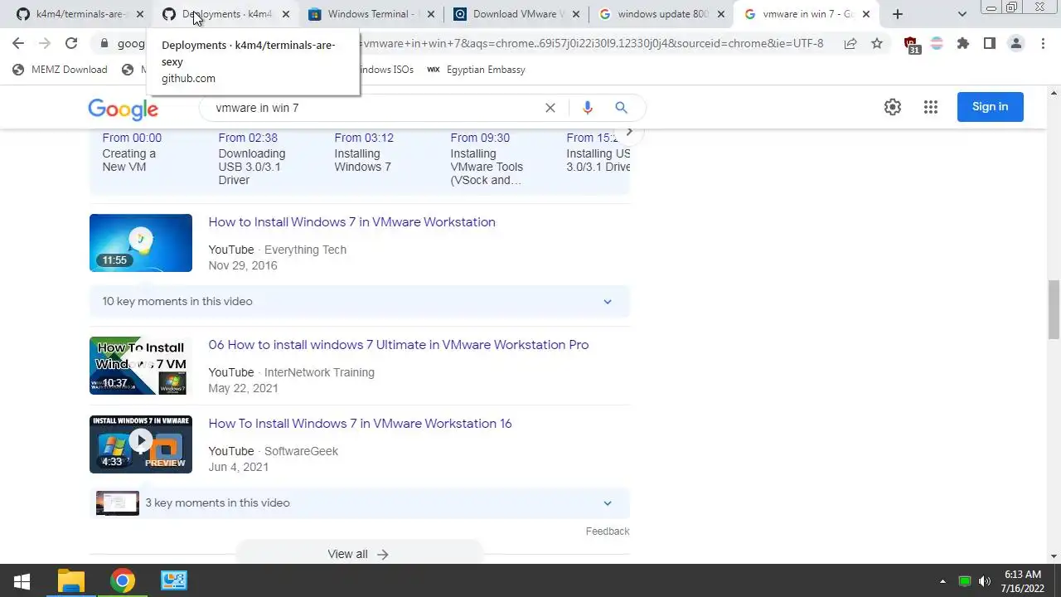Image resolution: width=1061 pixels, height=597 pixels.
Task: Clear the Google search box text
Action: coord(550,108)
